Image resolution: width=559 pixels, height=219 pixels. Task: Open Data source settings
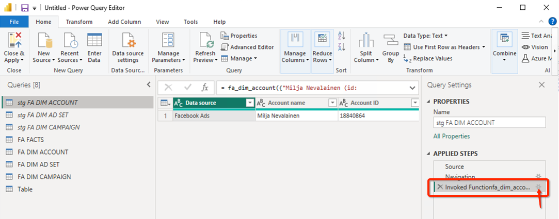click(127, 47)
